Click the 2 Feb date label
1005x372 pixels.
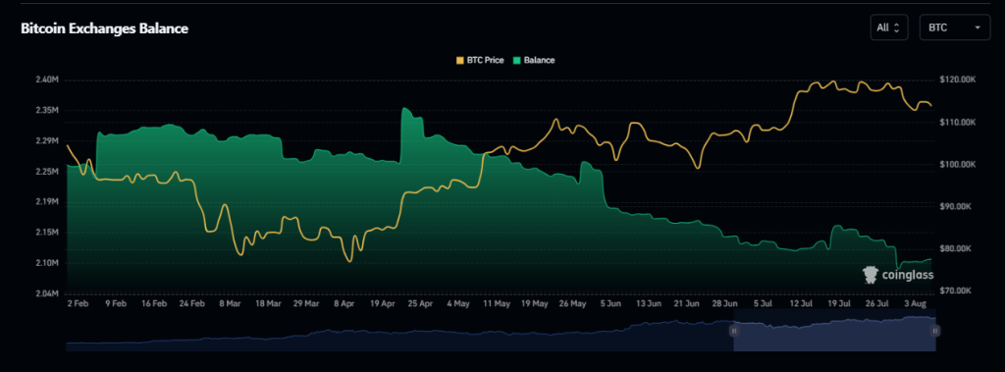coord(79,303)
